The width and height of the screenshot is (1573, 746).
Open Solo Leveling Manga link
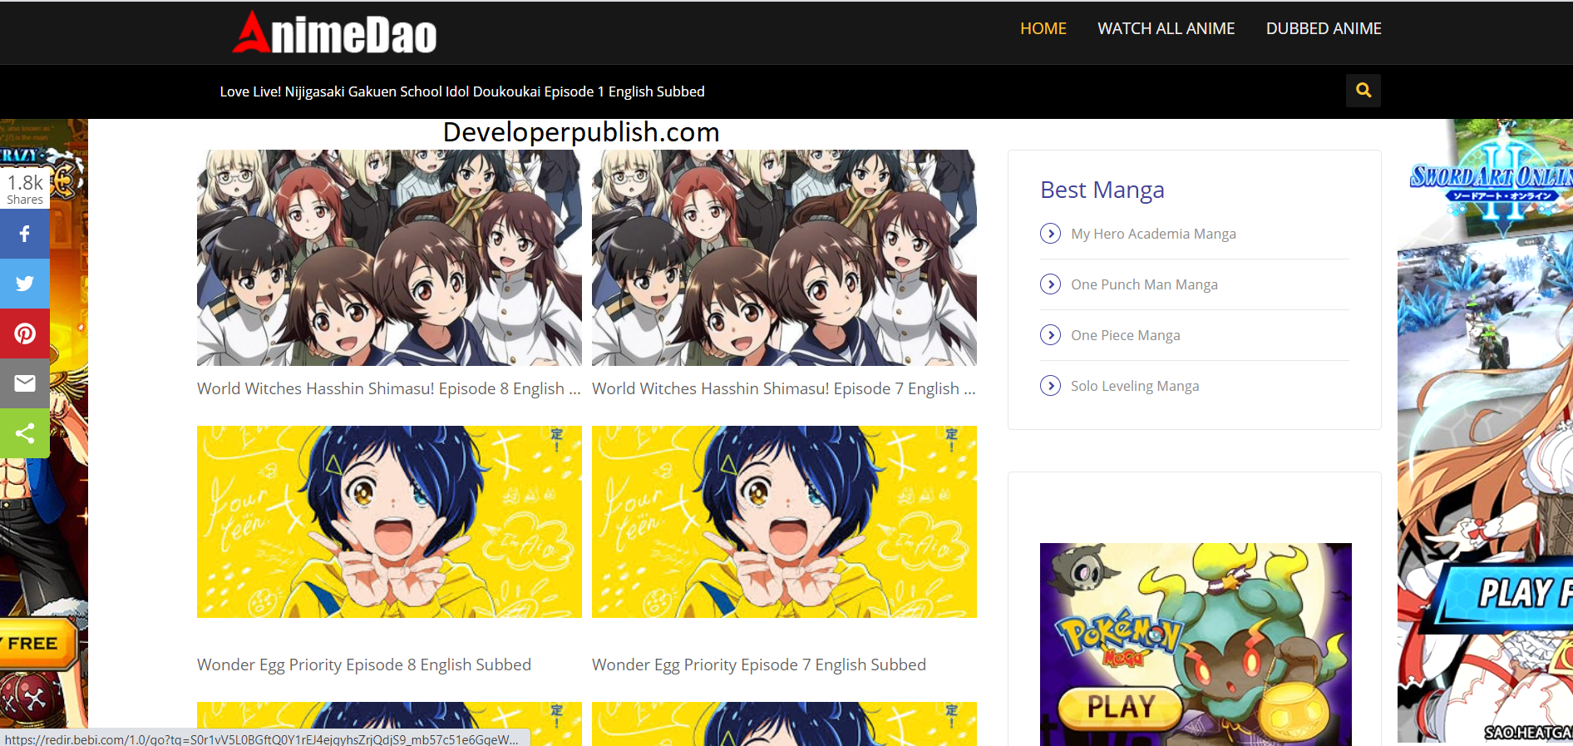tap(1135, 386)
